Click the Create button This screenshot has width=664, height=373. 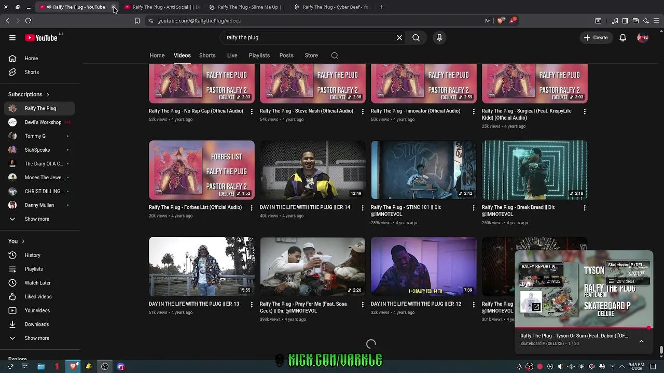[x=596, y=37]
